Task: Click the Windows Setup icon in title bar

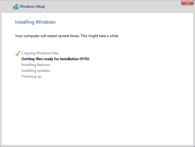Action: point(16,7)
